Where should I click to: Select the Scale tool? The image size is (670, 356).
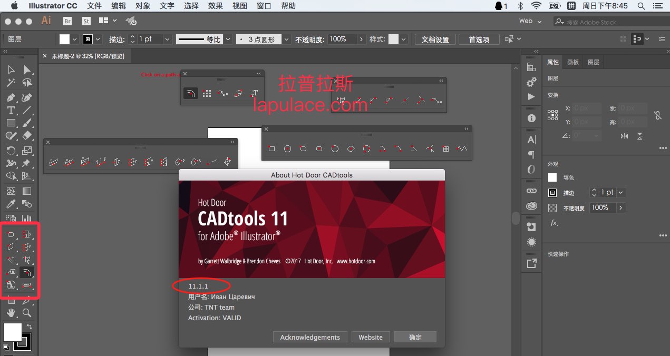pyautogui.click(x=27, y=151)
